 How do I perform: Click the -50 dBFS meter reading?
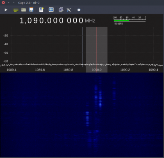[118, 24]
